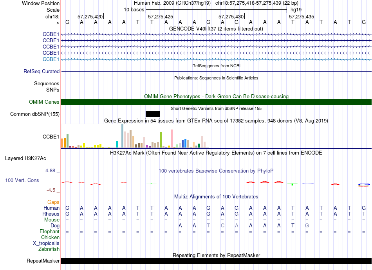
Task: Click the 100 Vert. Cons label
Action: coord(22,180)
